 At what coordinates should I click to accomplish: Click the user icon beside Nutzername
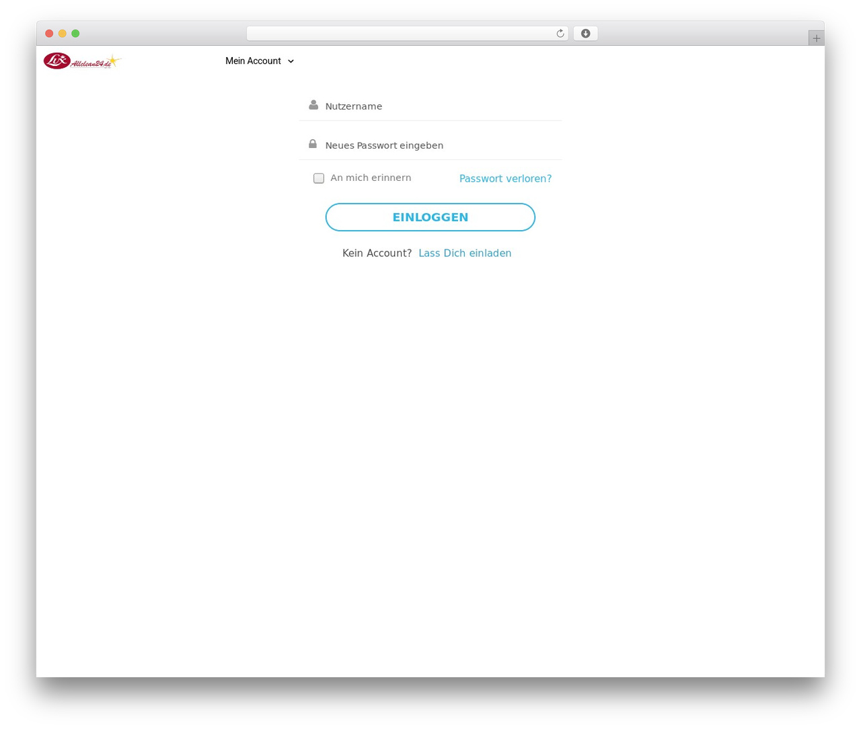coord(313,105)
